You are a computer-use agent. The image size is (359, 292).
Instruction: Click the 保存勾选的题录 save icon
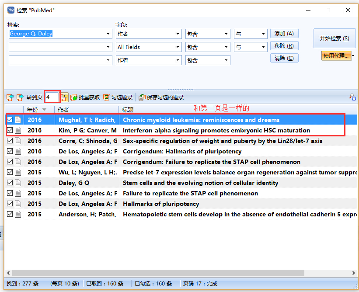(x=142, y=97)
